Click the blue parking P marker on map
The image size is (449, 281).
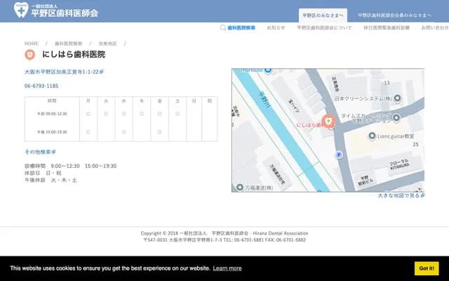[340, 155]
